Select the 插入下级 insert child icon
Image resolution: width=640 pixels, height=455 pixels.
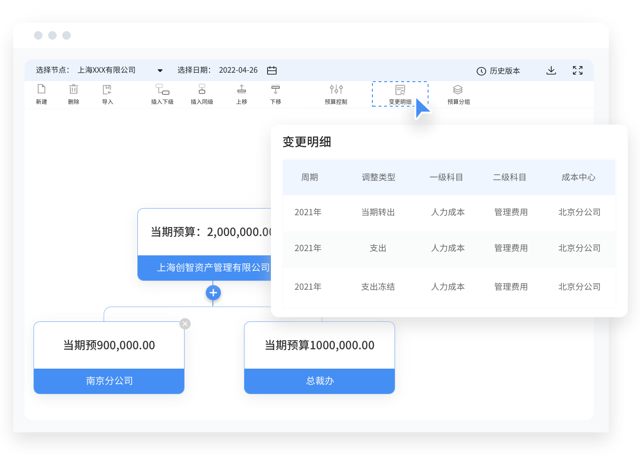162,90
